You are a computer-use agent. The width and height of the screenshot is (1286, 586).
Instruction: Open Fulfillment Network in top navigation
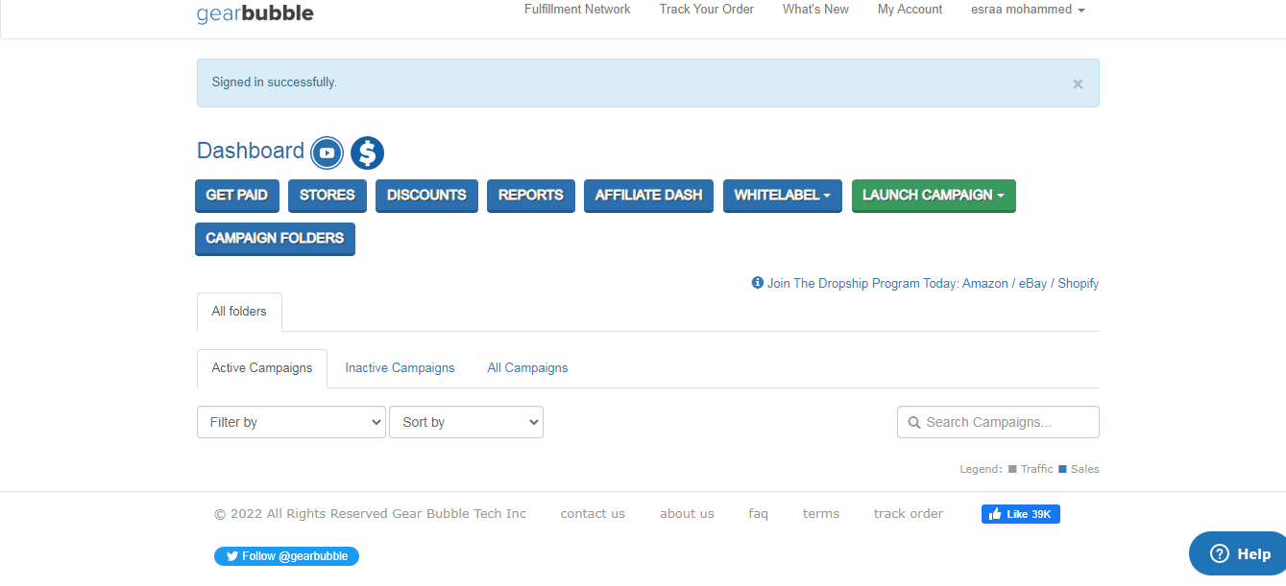[577, 10]
